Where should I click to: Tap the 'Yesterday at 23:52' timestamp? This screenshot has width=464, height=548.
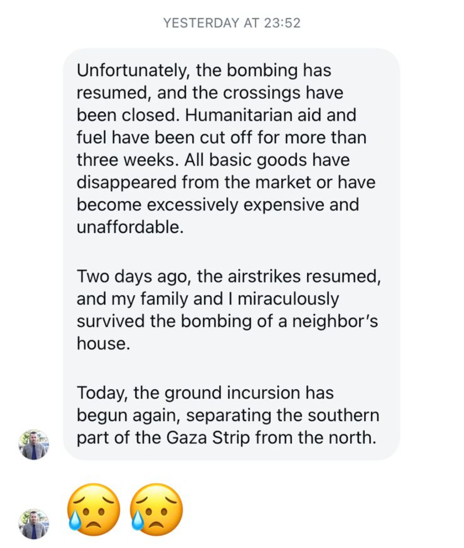point(232,23)
